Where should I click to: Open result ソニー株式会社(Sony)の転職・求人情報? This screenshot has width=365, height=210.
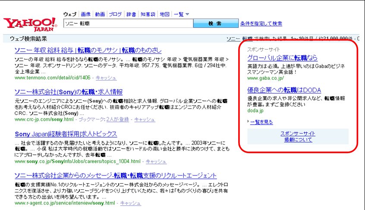69,92
